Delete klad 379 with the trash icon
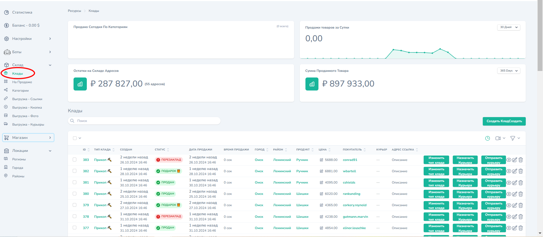The height and width of the screenshot is (237, 543). [521, 205]
